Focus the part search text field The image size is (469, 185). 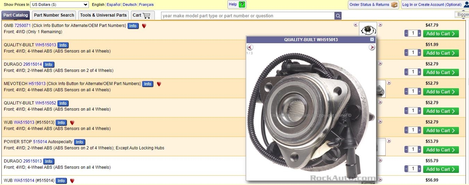(x=248, y=16)
